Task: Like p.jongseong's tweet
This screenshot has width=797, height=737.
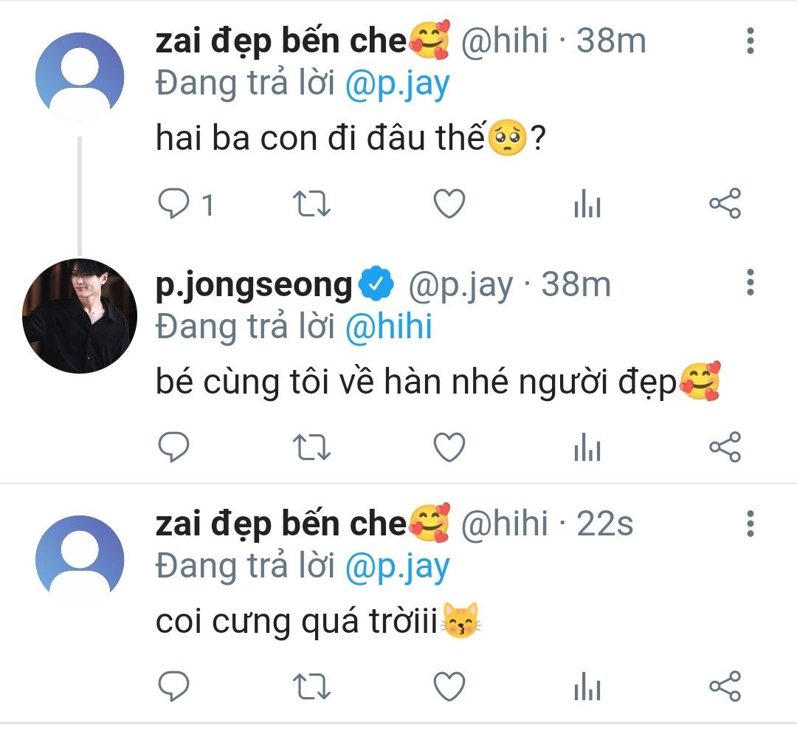Action: [449, 447]
